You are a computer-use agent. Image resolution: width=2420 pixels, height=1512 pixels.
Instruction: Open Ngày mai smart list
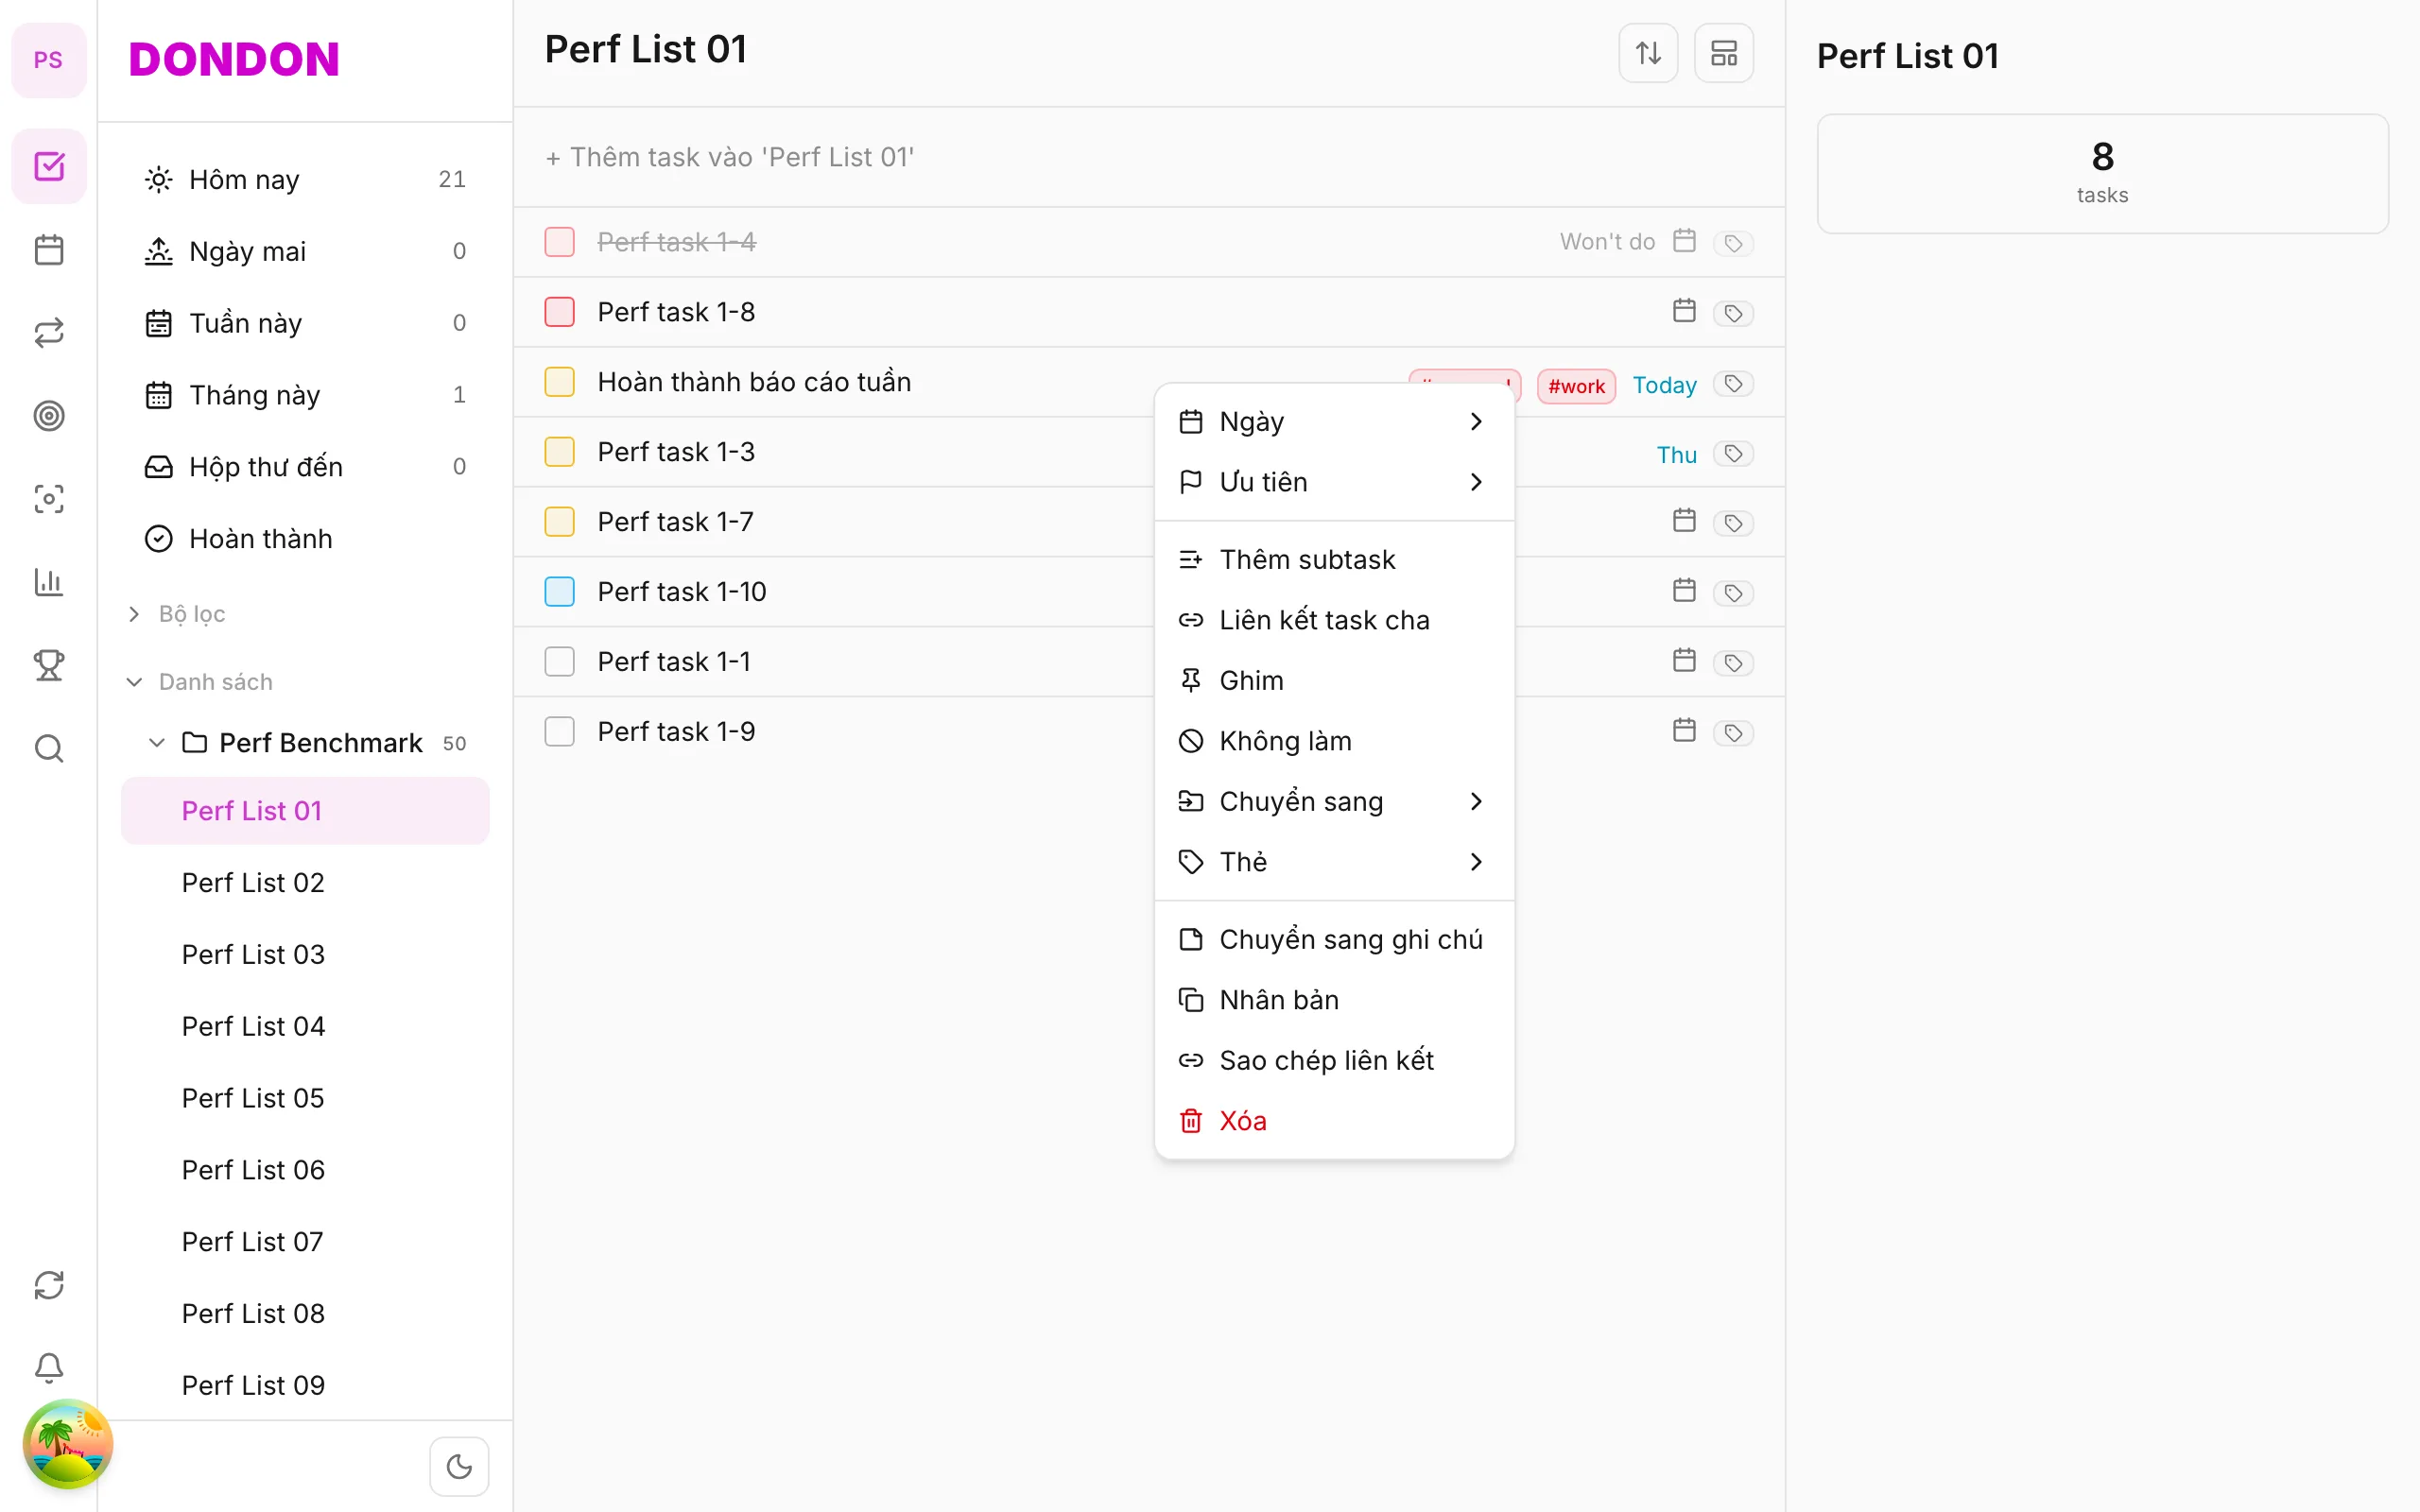point(305,251)
